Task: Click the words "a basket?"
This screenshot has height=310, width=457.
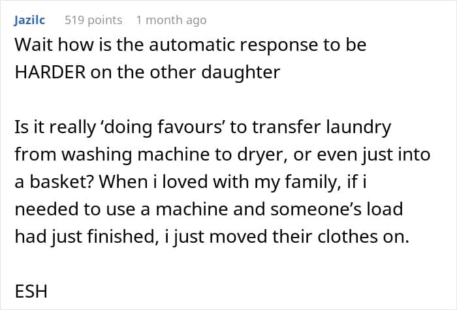Action: (x=57, y=182)
